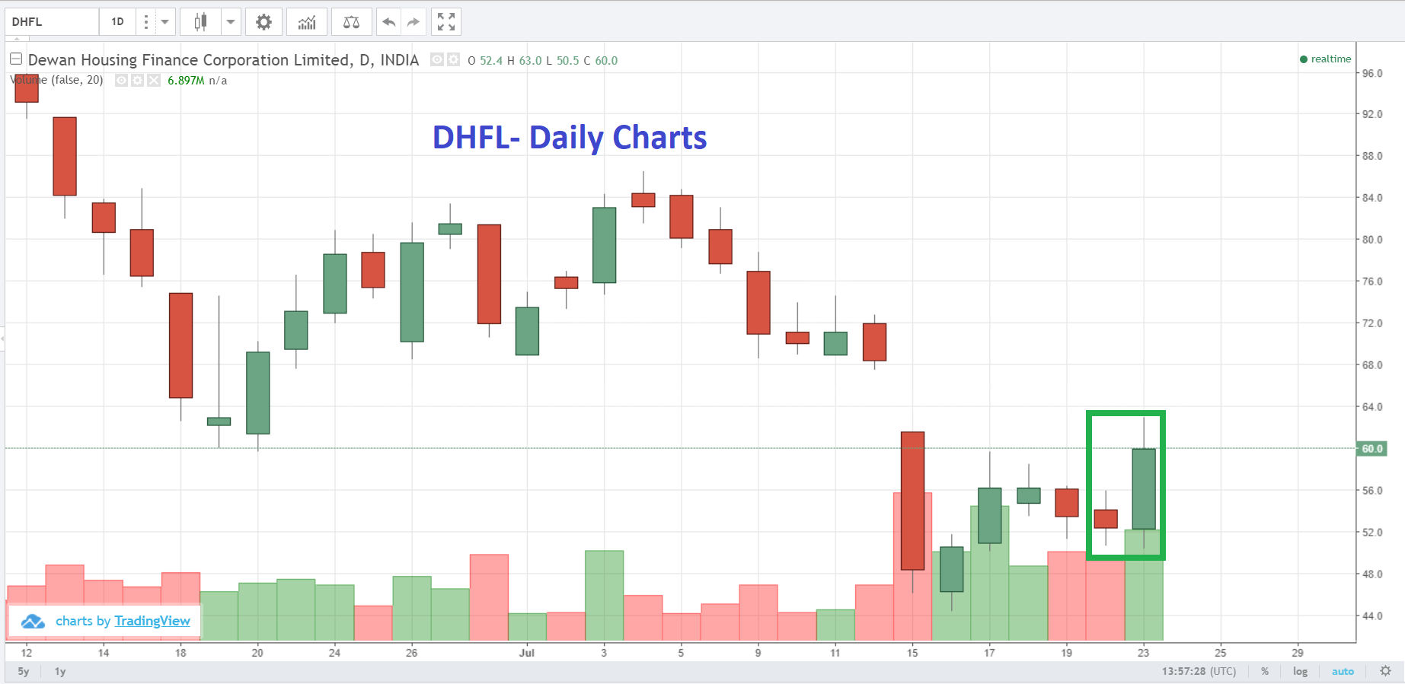Click the C 60.0 close value
The width and height of the screenshot is (1405, 684).
(x=600, y=61)
